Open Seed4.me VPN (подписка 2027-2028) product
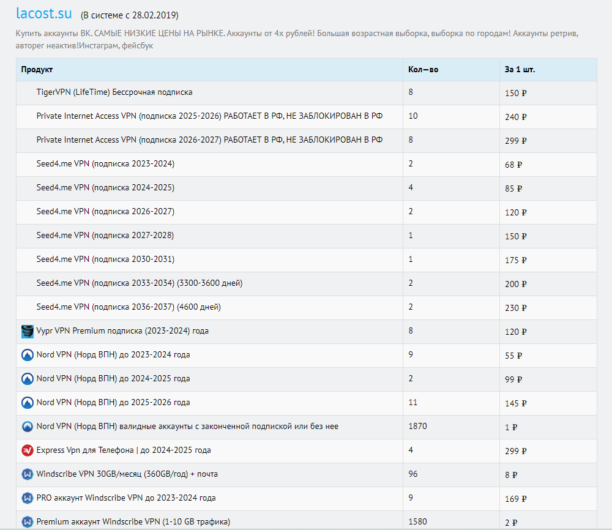Viewport: 612px width, 530px height. [x=105, y=235]
